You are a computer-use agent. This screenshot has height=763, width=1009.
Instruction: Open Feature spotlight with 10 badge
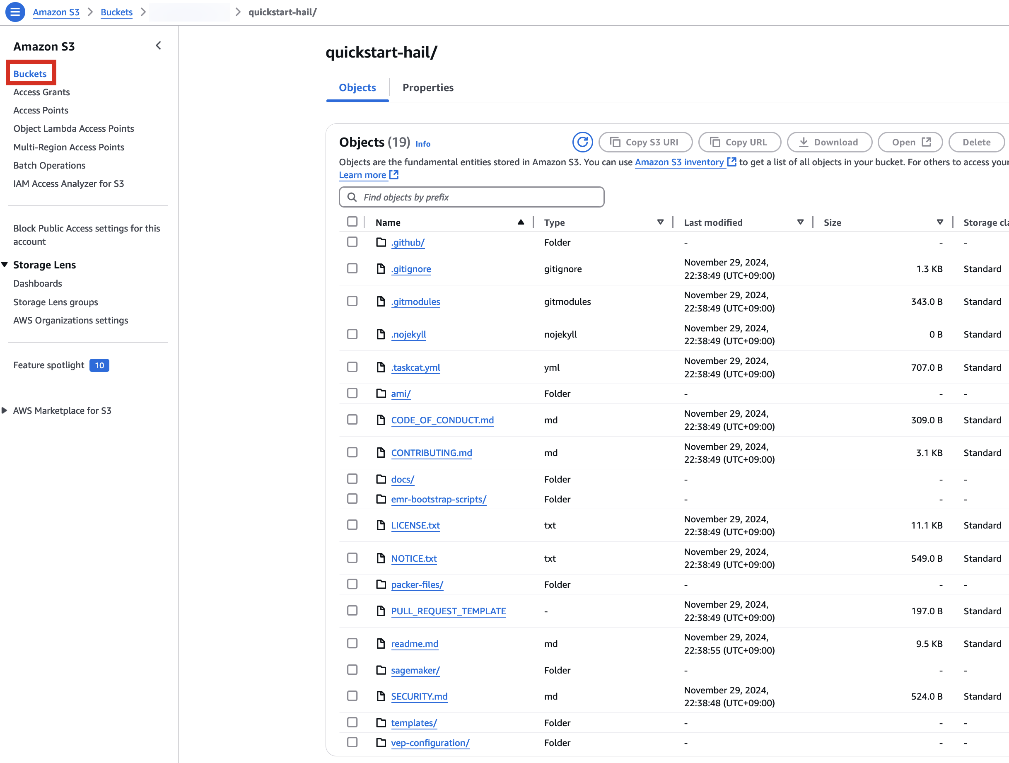point(61,365)
